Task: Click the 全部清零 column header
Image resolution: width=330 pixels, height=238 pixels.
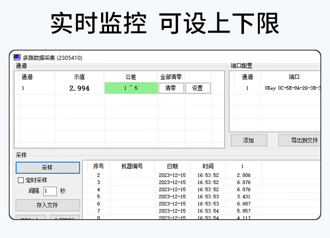Action: pos(171,77)
